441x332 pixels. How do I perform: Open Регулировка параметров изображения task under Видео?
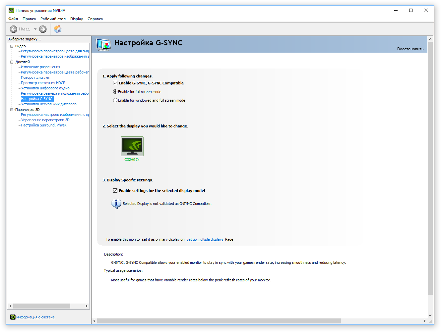click(x=55, y=56)
